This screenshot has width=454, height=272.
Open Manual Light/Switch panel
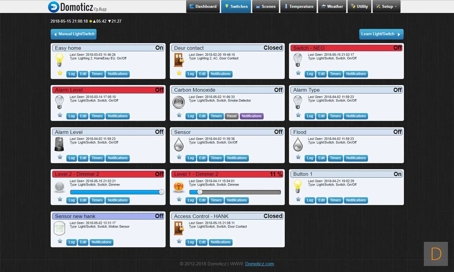click(74, 34)
